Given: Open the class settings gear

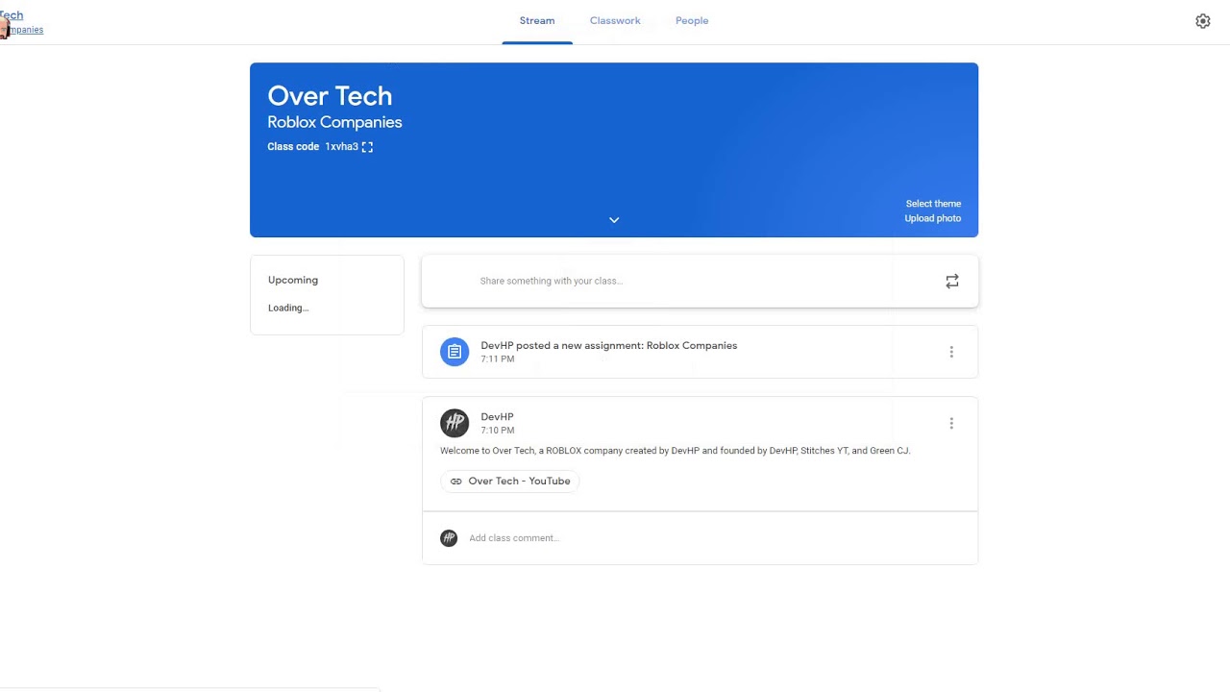Looking at the screenshot, I should point(1203,21).
